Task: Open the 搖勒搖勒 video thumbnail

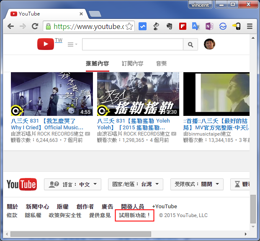Action: click(138, 94)
